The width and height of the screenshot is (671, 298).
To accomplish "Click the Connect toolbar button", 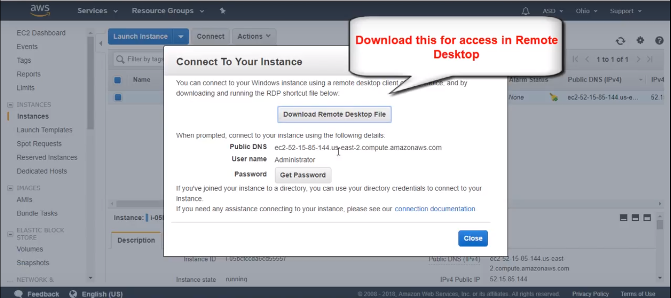I will point(211,36).
